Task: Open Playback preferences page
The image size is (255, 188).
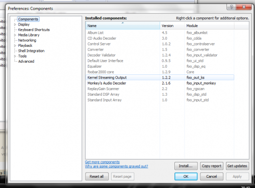Action: pos(25,45)
